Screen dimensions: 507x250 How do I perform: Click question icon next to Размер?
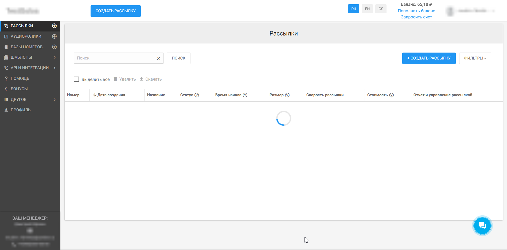click(287, 95)
